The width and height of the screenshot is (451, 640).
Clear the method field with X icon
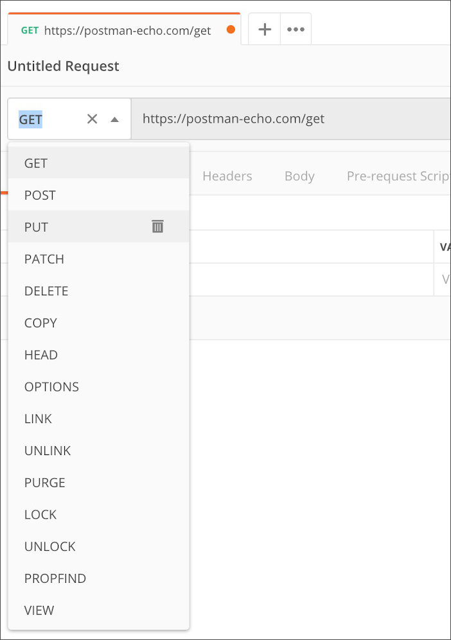coord(93,119)
